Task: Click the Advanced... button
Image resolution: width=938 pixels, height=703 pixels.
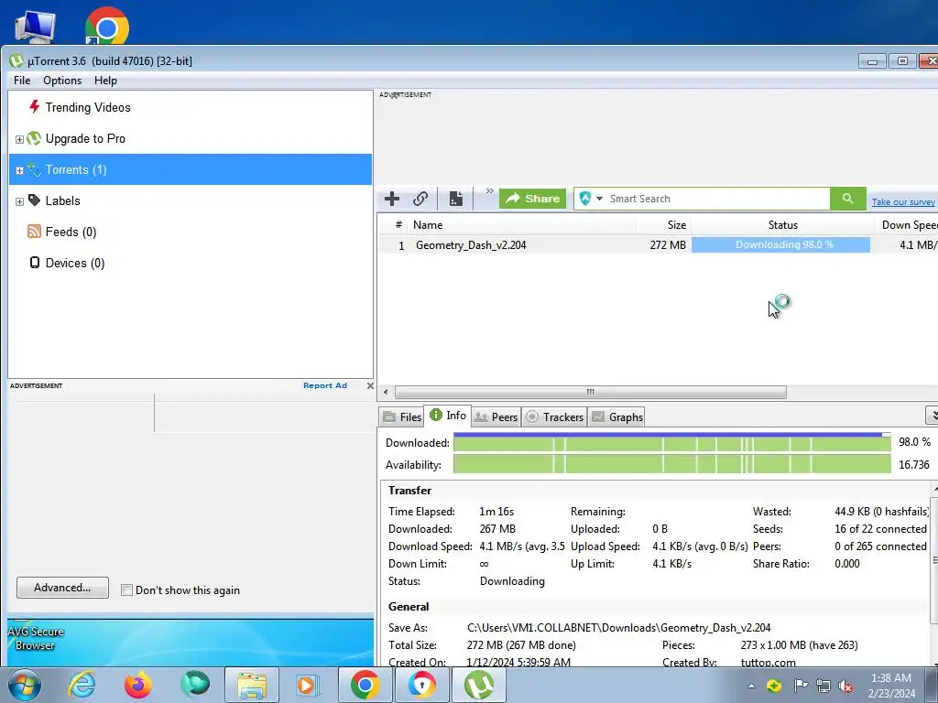Action: coord(63,588)
